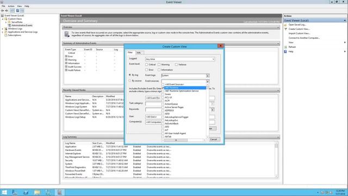Screen dimensions: 348x196
Task: Open the Windows Start button
Action: click(x=4, y=192)
